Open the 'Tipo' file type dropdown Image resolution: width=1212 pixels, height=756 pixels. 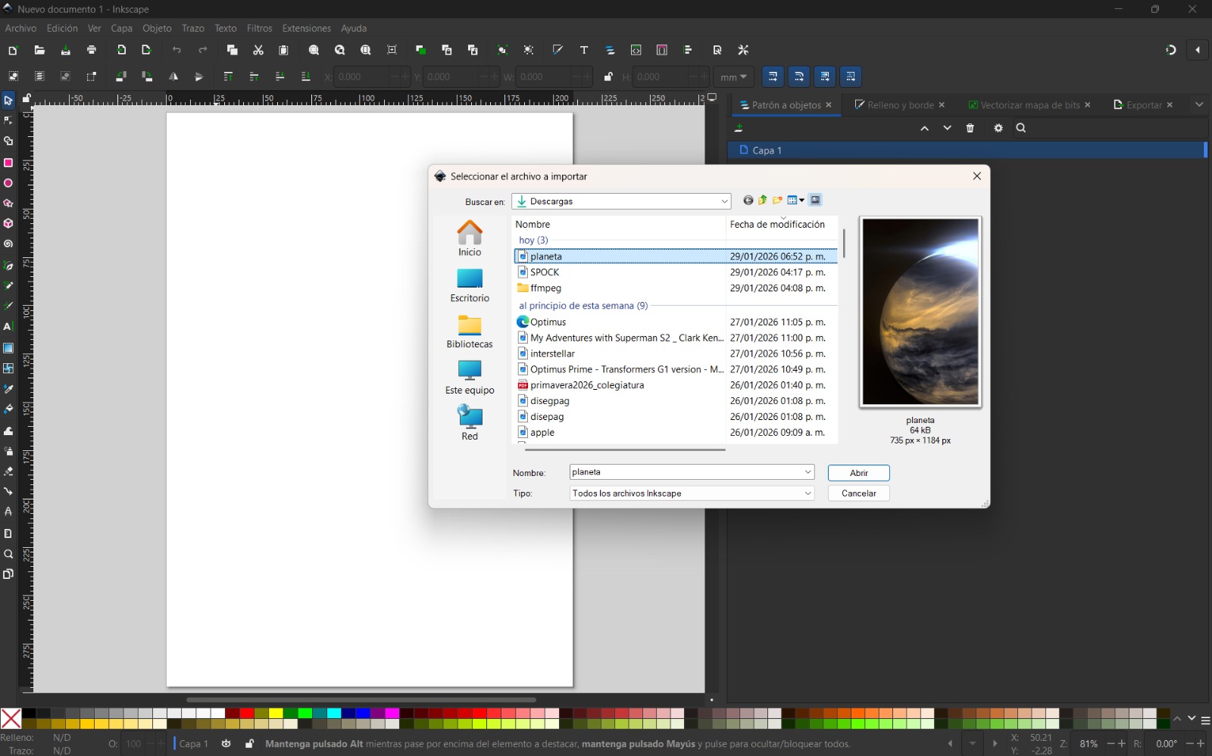[807, 493]
